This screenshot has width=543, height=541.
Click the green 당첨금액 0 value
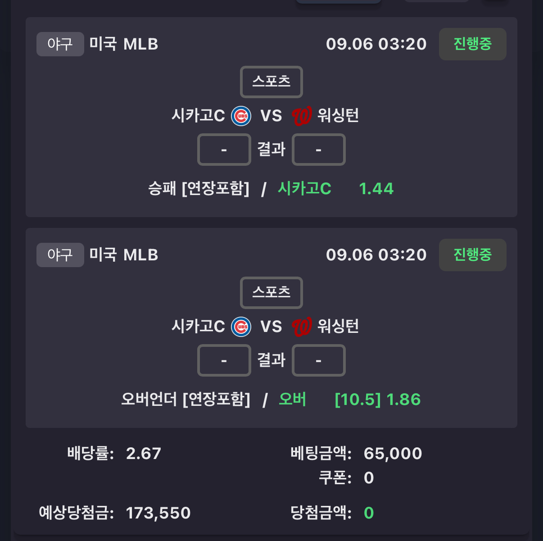coord(369,513)
